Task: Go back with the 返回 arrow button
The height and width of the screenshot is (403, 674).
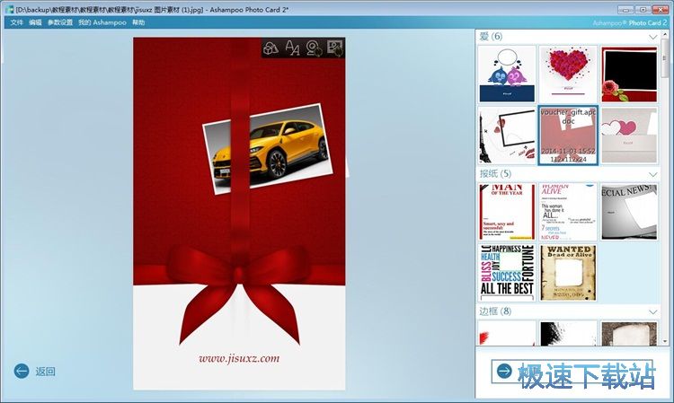Action: tap(21, 371)
